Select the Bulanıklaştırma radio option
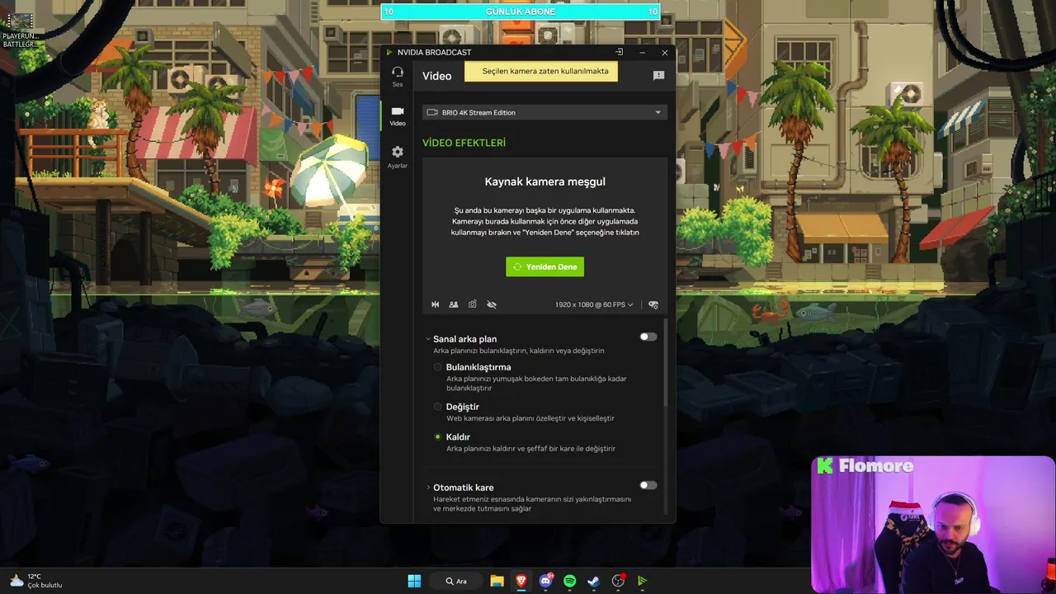 click(x=438, y=367)
